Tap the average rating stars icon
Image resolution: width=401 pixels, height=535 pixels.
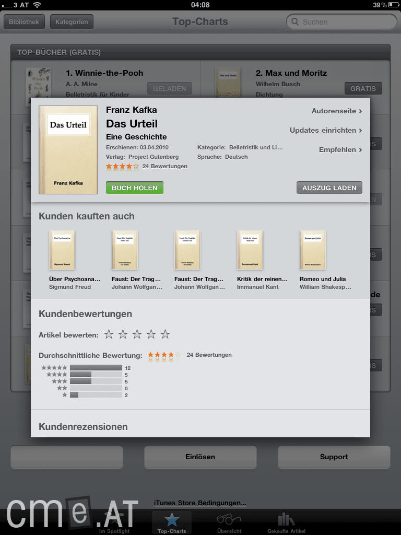[164, 355]
